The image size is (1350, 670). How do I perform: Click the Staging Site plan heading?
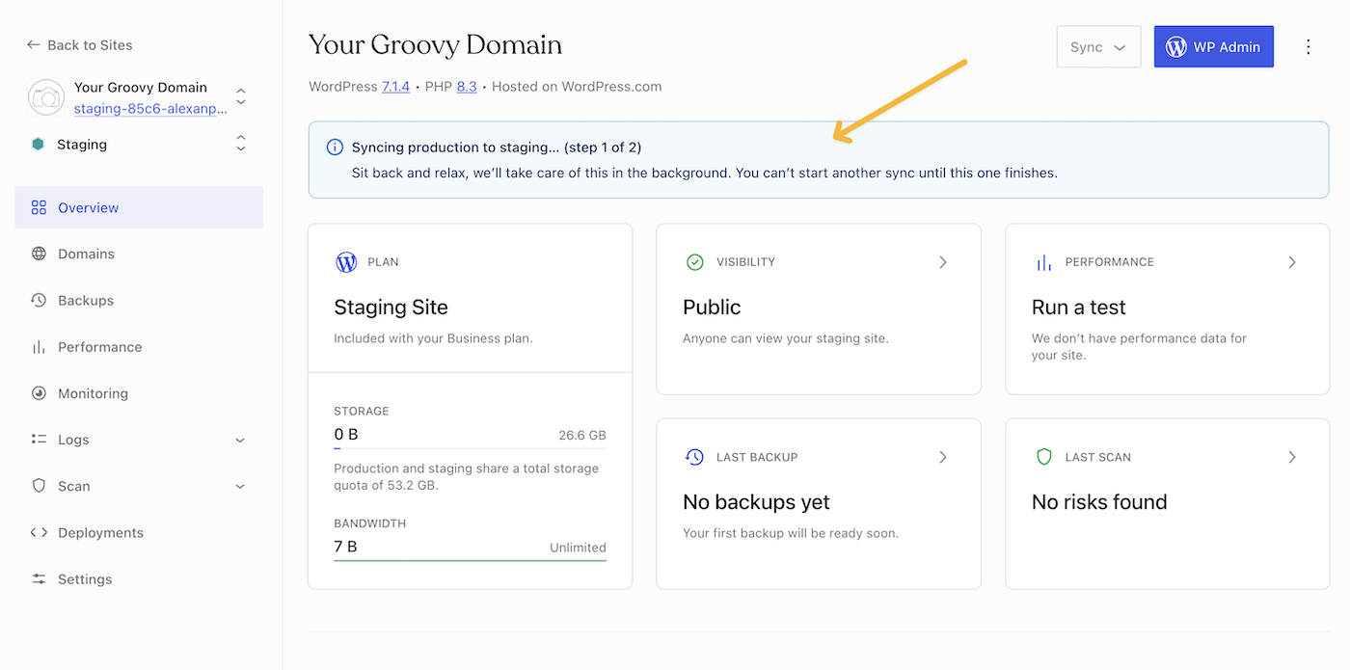point(391,308)
